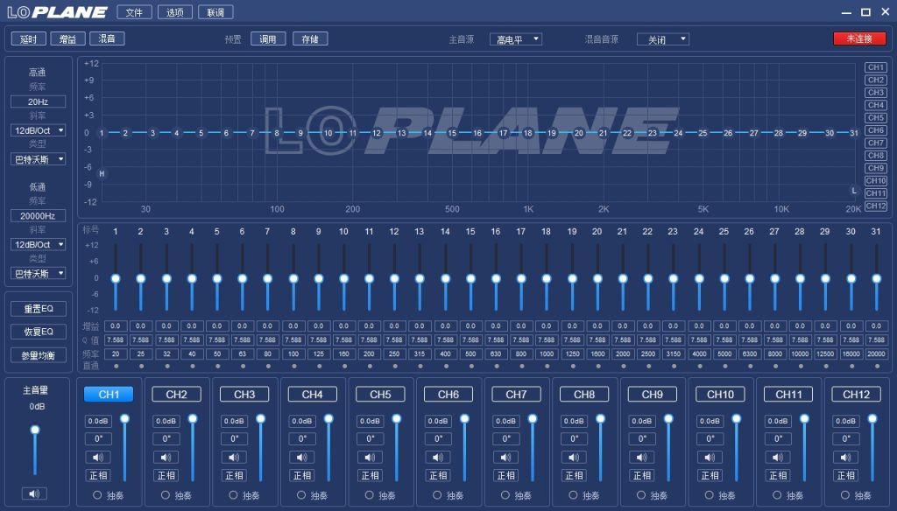
Task: Click the EQ band 1 gain slider handle
Action: coord(116,278)
